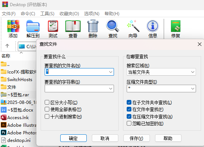Click the 确定 button

tap(73, 138)
